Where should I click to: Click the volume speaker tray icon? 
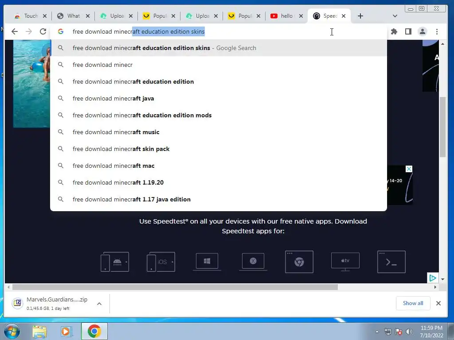(409, 332)
